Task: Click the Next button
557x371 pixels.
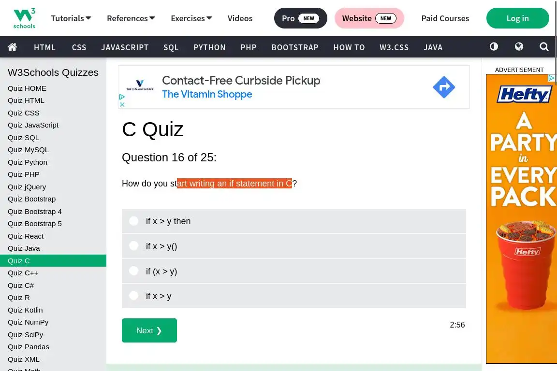Action: [149, 330]
